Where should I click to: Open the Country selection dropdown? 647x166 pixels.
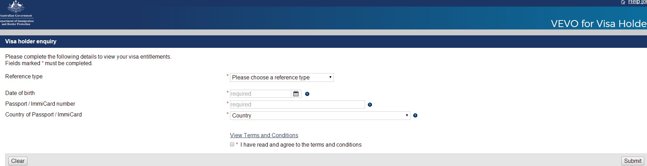[x=320, y=115]
